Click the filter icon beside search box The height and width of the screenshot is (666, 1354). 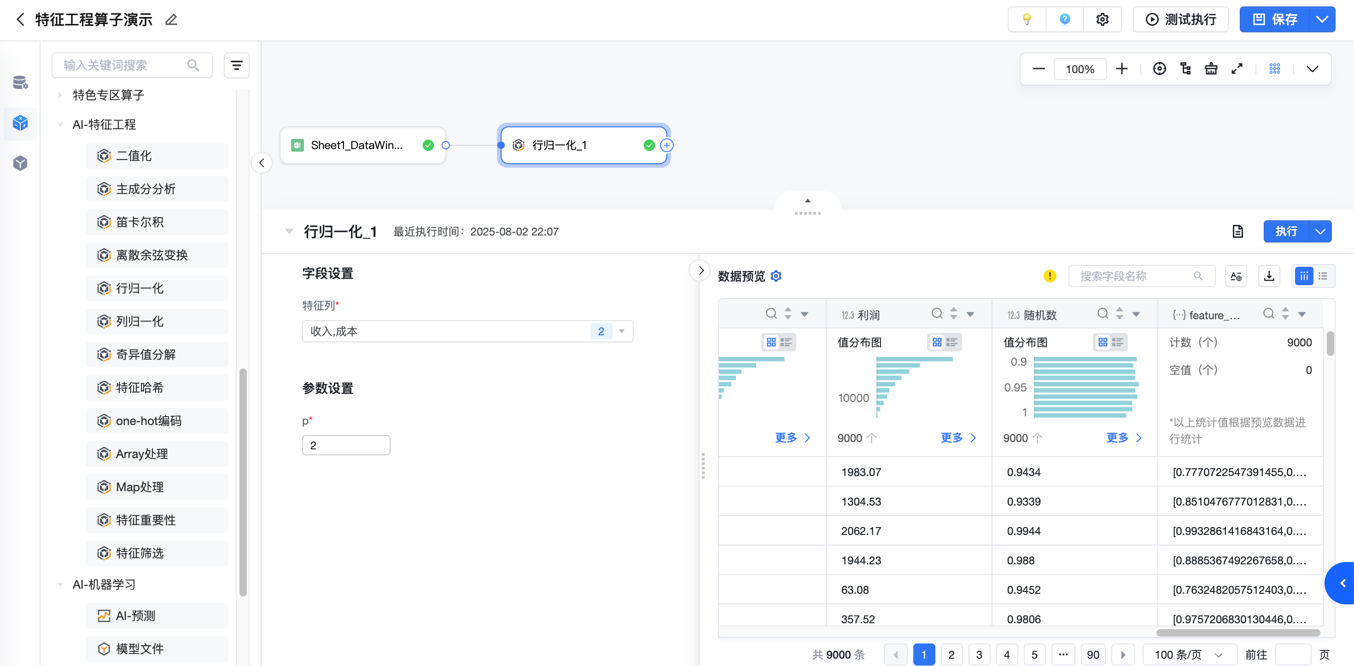(237, 65)
